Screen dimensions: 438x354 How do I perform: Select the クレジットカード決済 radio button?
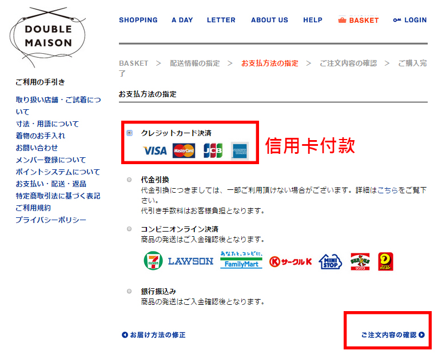coord(130,133)
